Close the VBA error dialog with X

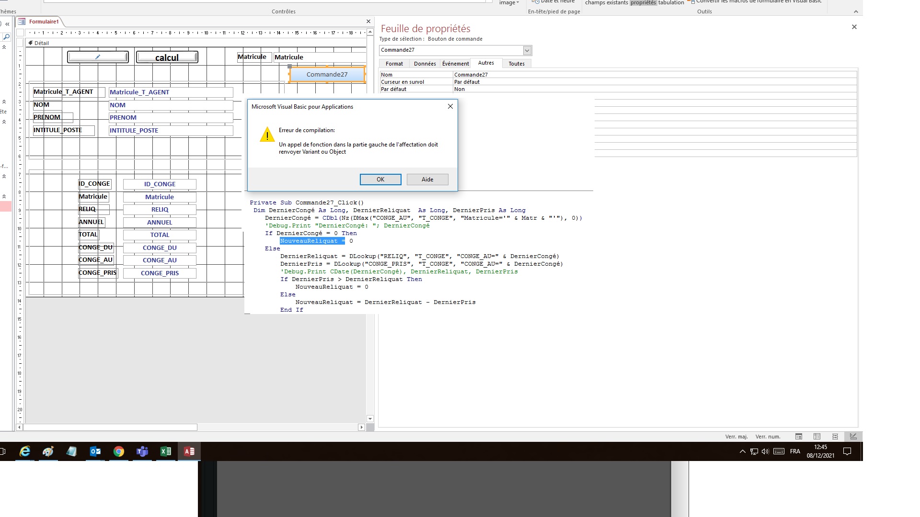[450, 106]
